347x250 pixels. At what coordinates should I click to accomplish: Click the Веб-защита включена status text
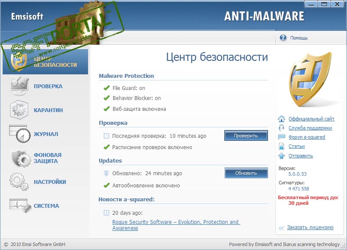pos(139,109)
